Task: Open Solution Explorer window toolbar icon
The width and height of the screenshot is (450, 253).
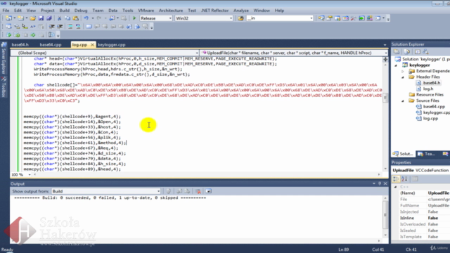Action: 321,18
